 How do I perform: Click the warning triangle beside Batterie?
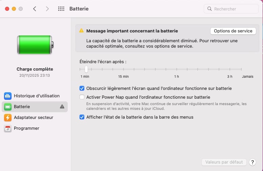62,106
